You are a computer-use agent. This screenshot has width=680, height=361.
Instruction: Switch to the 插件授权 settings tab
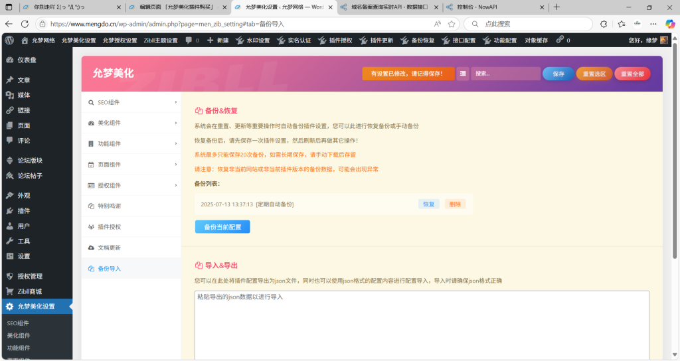coord(131,227)
